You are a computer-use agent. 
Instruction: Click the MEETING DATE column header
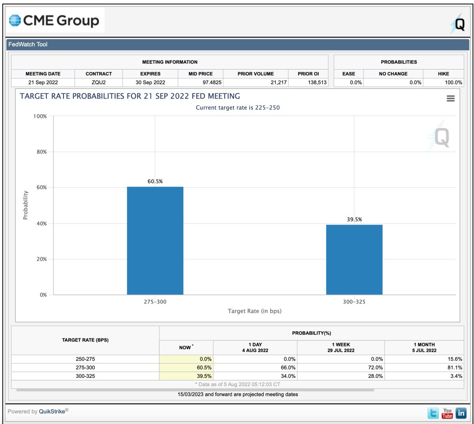43,74
